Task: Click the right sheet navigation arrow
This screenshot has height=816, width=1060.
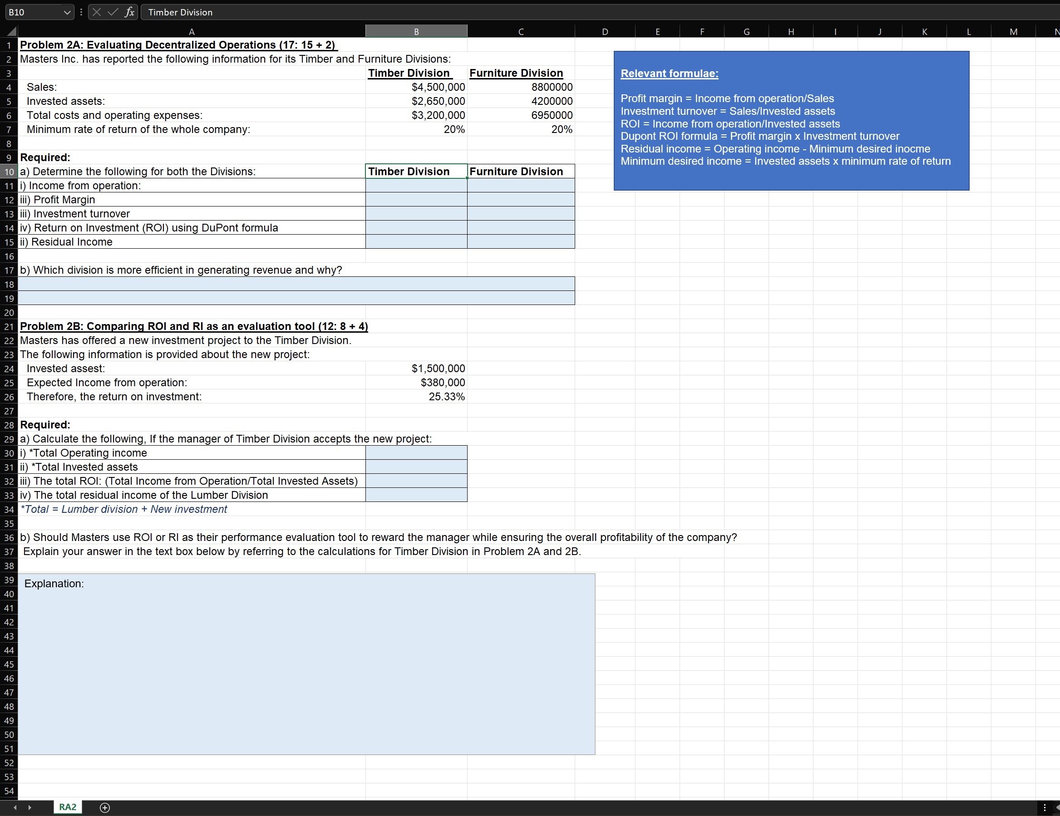Action: pos(30,807)
